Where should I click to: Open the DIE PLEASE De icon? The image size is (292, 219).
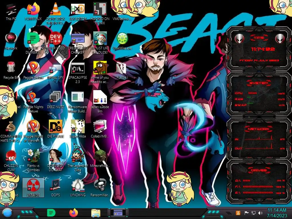tap(56, 129)
